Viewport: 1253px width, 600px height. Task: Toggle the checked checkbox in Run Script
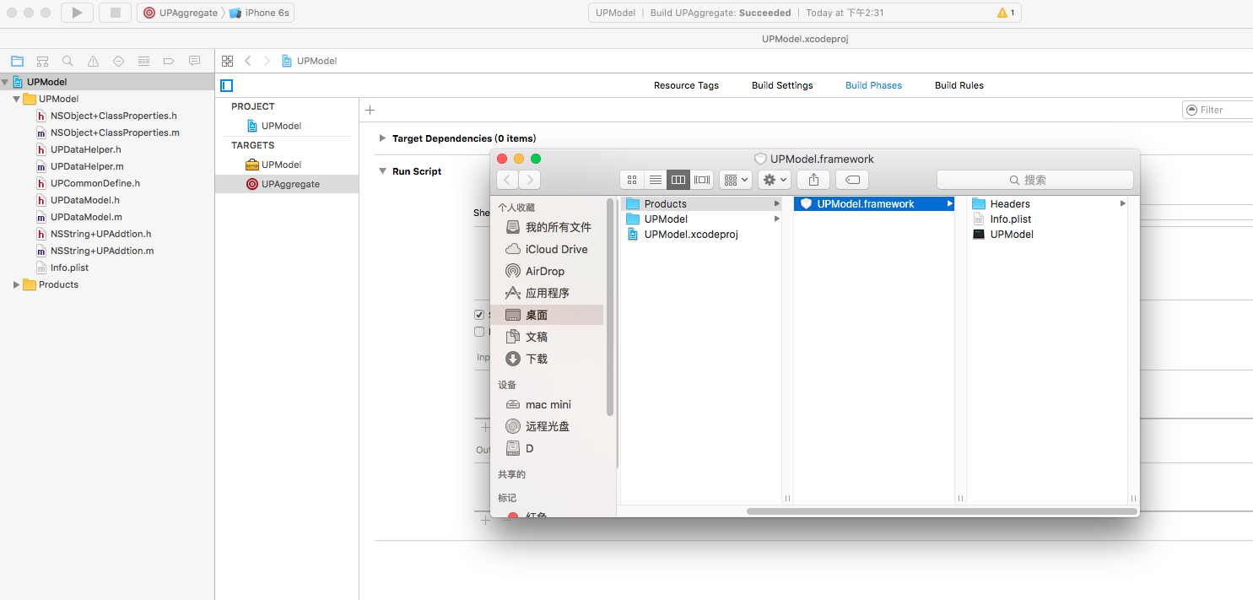point(479,315)
